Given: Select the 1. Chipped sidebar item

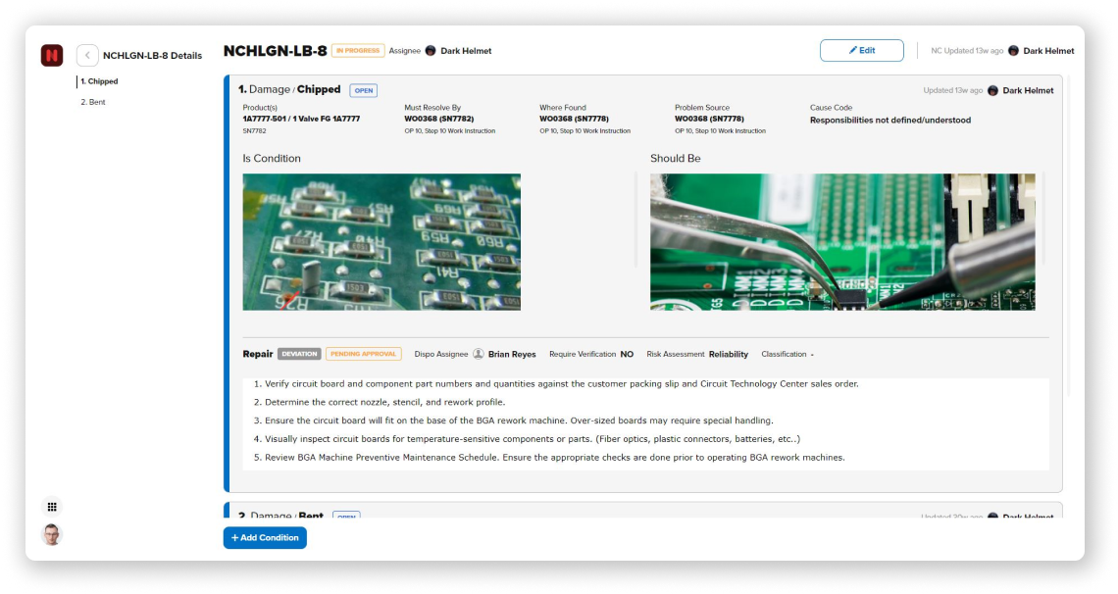Looking at the screenshot, I should click(x=99, y=81).
